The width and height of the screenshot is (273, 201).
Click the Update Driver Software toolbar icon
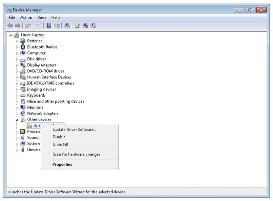pos(77,26)
